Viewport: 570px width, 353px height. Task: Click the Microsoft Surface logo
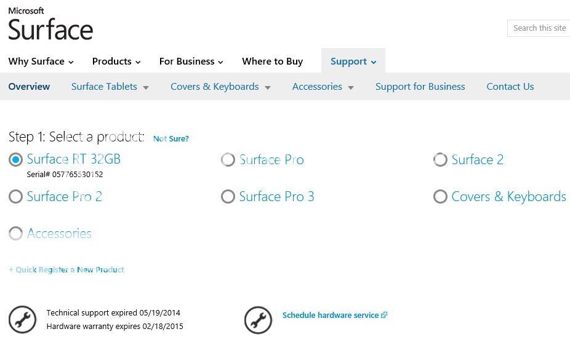coord(50,25)
